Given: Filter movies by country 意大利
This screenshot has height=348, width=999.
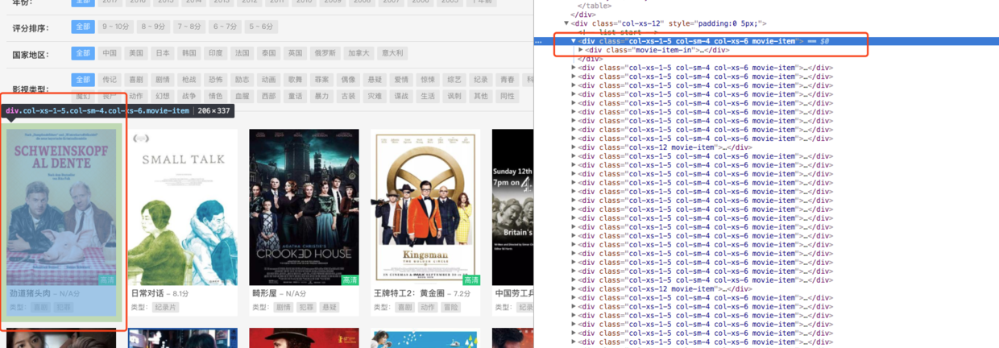Looking at the screenshot, I should point(392,53).
